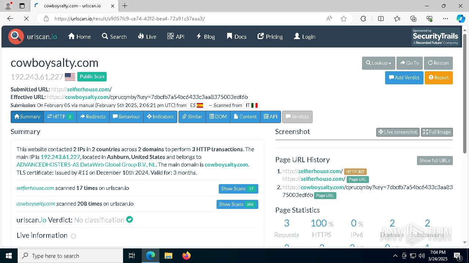Click the Add Verdict button
This screenshot has height=263, width=469.
point(404,77)
